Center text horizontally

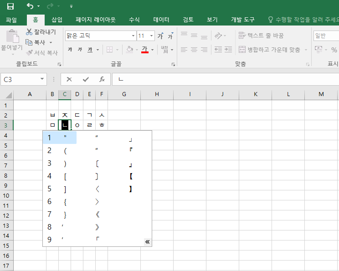coord(194,50)
